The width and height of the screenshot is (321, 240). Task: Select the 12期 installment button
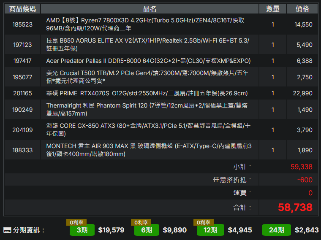[210, 230]
